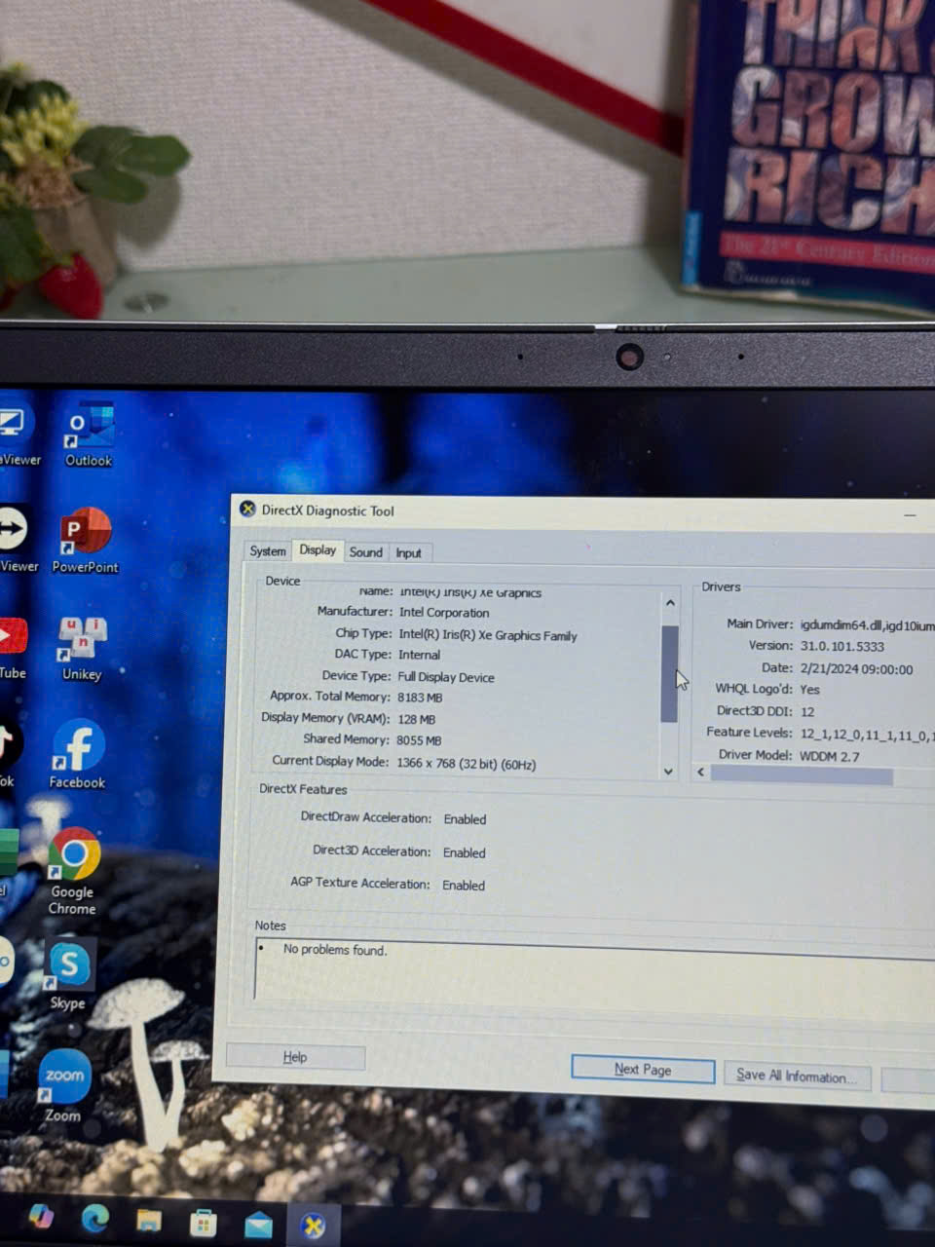Click the DAC Type value 'Internal'
The image size is (935, 1247).
(419, 655)
